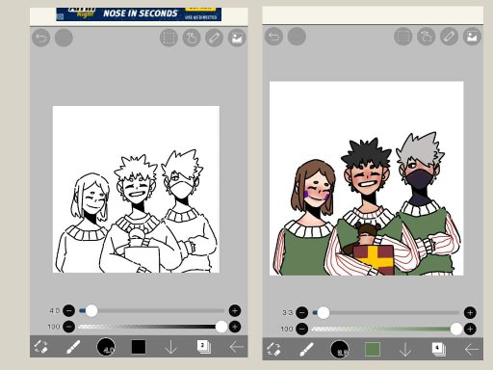Viewport: 493px width, 370px height.
Task: Toggle brush/eraser switch in left bottom toolbar
Action: (41, 347)
